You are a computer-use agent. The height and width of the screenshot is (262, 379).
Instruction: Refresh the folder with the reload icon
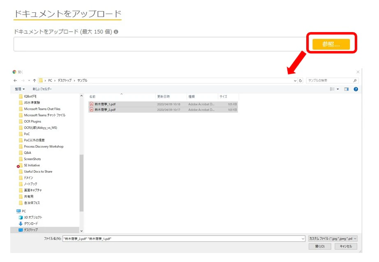tap(300, 81)
